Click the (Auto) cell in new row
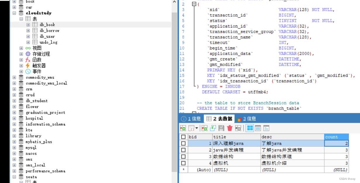 [200, 170]
